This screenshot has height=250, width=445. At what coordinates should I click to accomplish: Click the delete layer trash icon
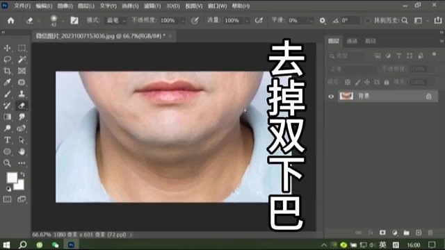coord(430,233)
